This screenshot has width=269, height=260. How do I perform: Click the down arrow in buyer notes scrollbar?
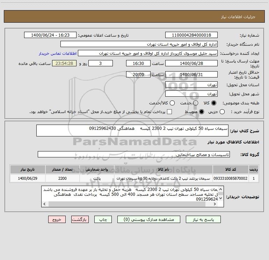pyautogui.click(x=221, y=198)
